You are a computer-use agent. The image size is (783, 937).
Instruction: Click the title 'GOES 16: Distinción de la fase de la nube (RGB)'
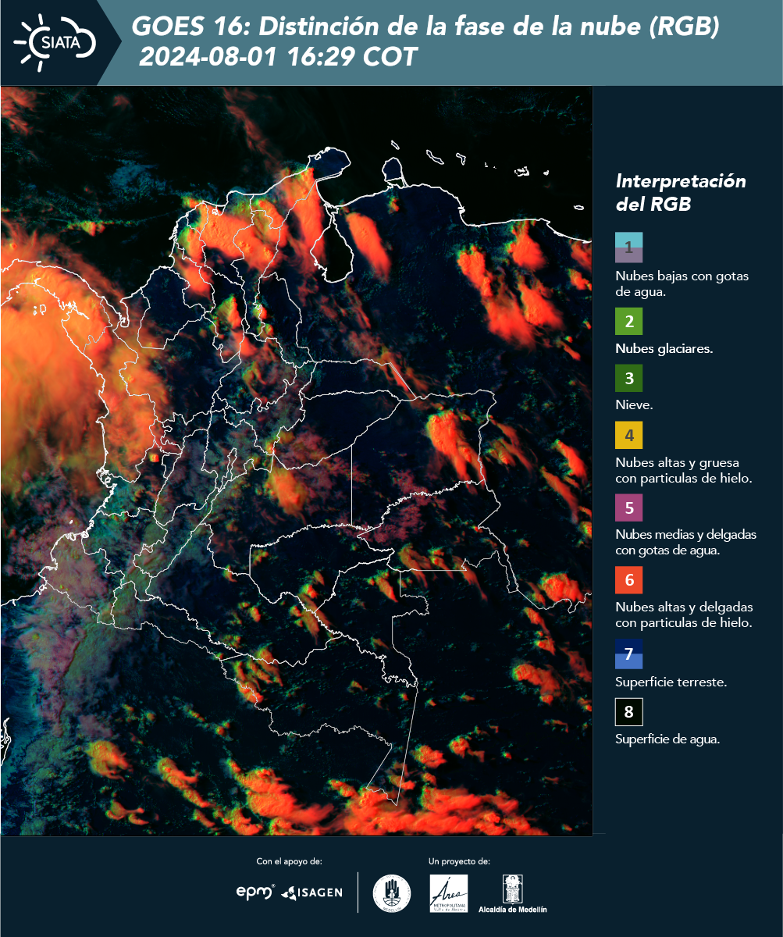[425, 27]
